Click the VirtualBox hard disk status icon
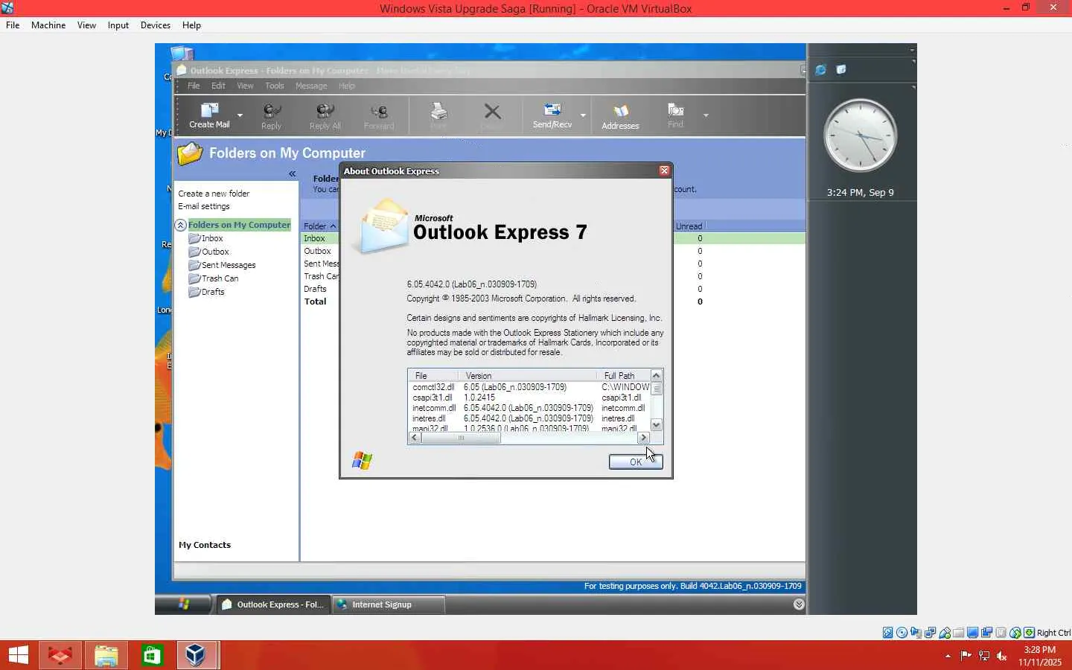The height and width of the screenshot is (670, 1072). coord(888,633)
